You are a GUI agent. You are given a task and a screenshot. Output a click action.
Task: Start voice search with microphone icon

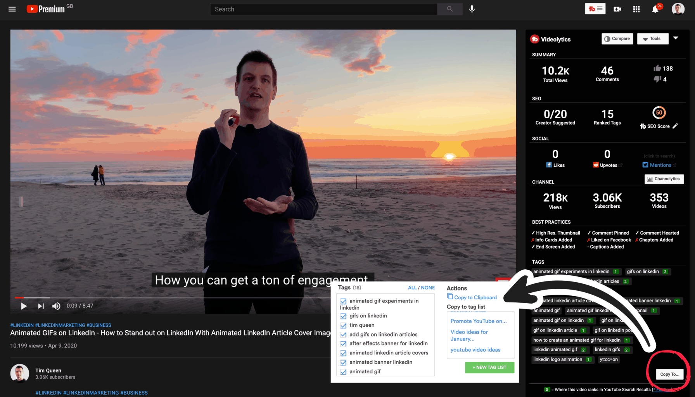(x=472, y=9)
